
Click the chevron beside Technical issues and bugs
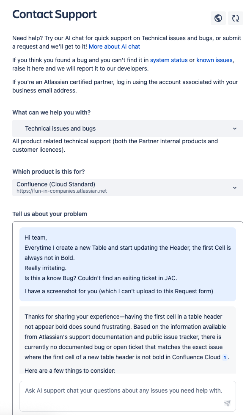(x=235, y=128)
